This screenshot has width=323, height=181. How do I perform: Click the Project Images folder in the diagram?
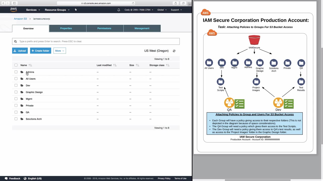pyautogui.click(x=256, y=82)
